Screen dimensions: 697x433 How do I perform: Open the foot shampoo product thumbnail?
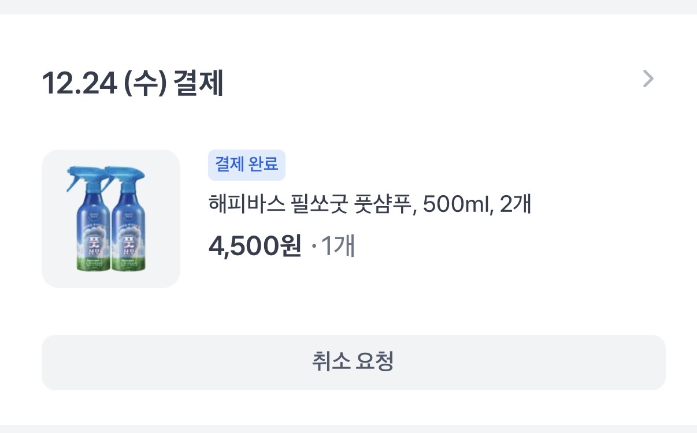point(111,219)
